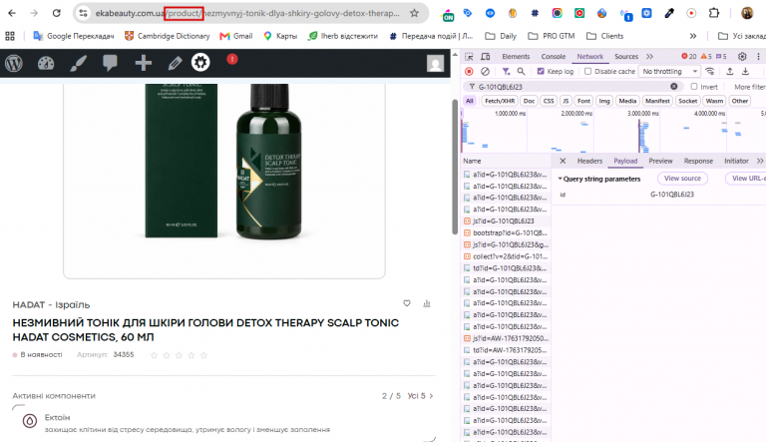This screenshot has width=766, height=442.
Task: Switch to Console tab
Action: pyautogui.click(x=553, y=56)
